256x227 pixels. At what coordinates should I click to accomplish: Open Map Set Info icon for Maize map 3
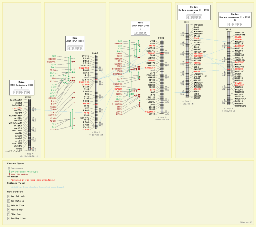pos(15,92)
